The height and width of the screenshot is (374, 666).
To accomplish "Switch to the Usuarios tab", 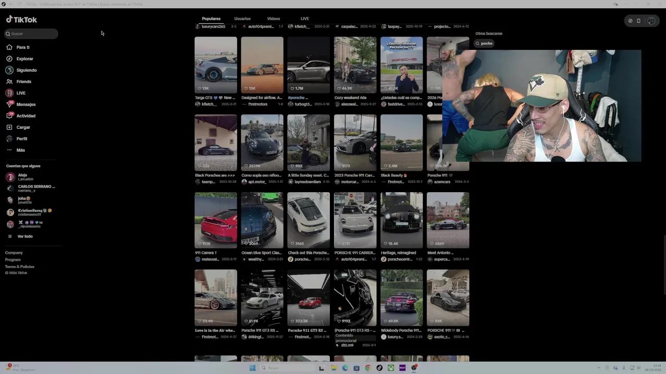I will click(x=242, y=19).
